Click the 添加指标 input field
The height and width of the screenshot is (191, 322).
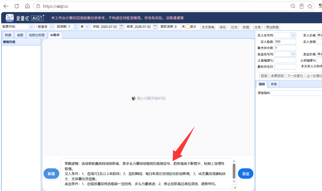pos(296,93)
